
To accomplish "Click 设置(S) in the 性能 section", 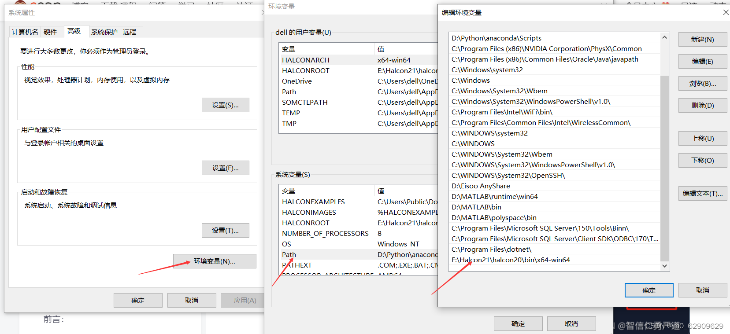I will tap(226, 105).
